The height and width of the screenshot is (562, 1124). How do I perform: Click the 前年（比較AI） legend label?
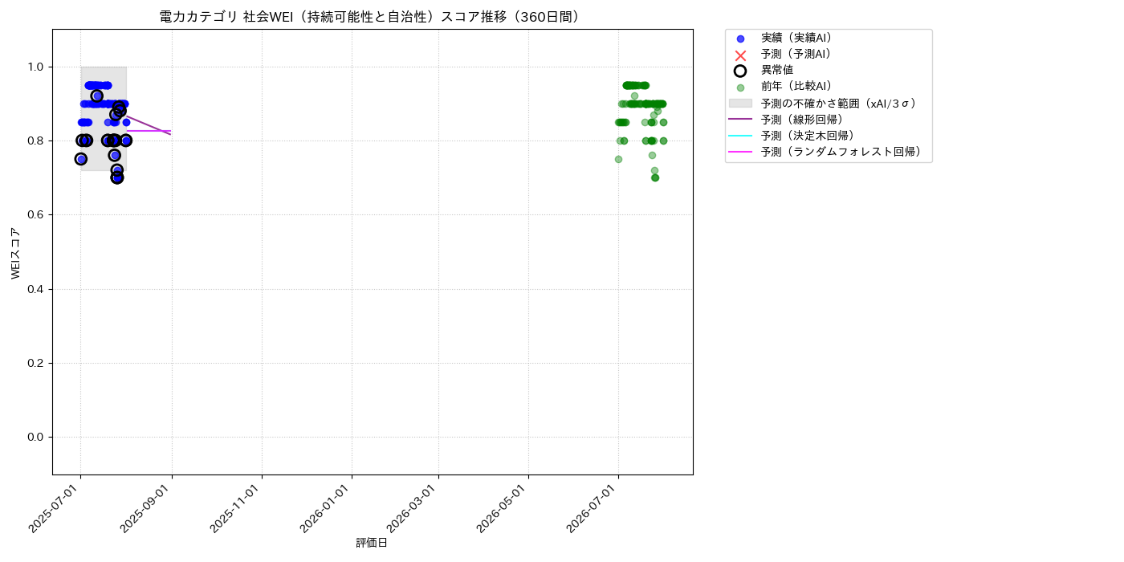click(x=796, y=87)
